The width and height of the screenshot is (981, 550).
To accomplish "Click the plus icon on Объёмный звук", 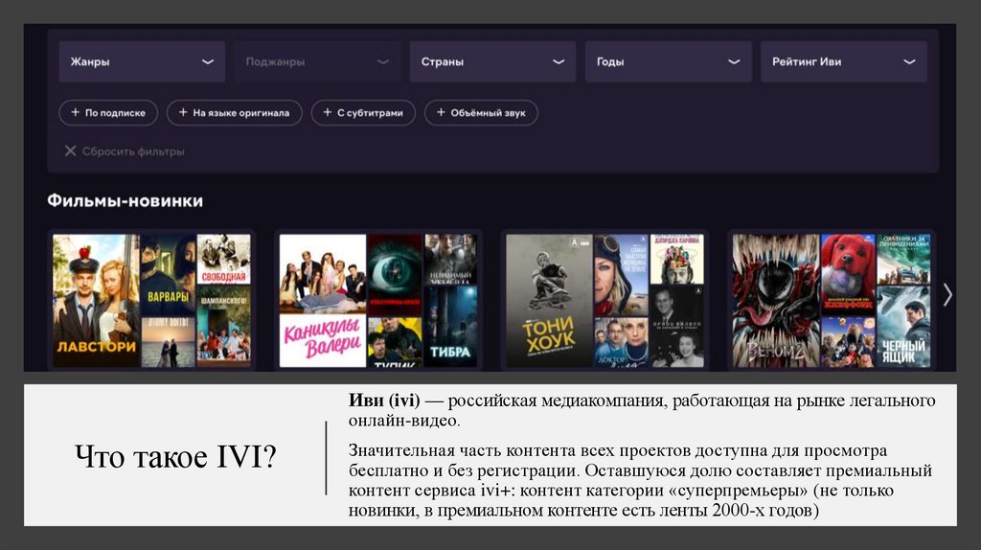I will coord(441,113).
